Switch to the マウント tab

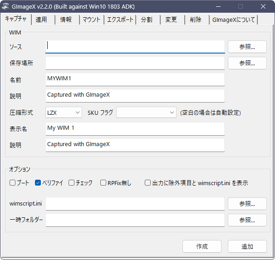(x=91, y=20)
